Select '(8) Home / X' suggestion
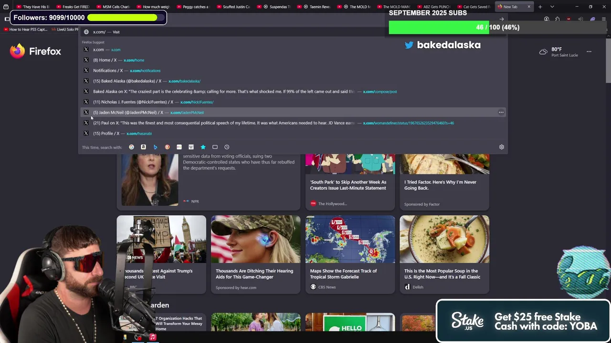This screenshot has width=611, height=343. [x=294, y=60]
